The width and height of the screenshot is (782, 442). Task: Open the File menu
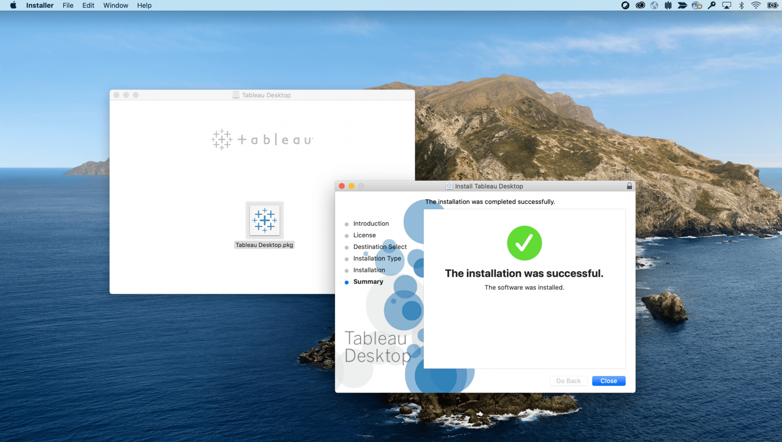(68, 5)
